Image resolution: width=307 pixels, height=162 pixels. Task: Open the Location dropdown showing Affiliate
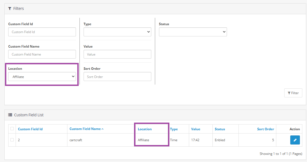[x=42, y=77]
